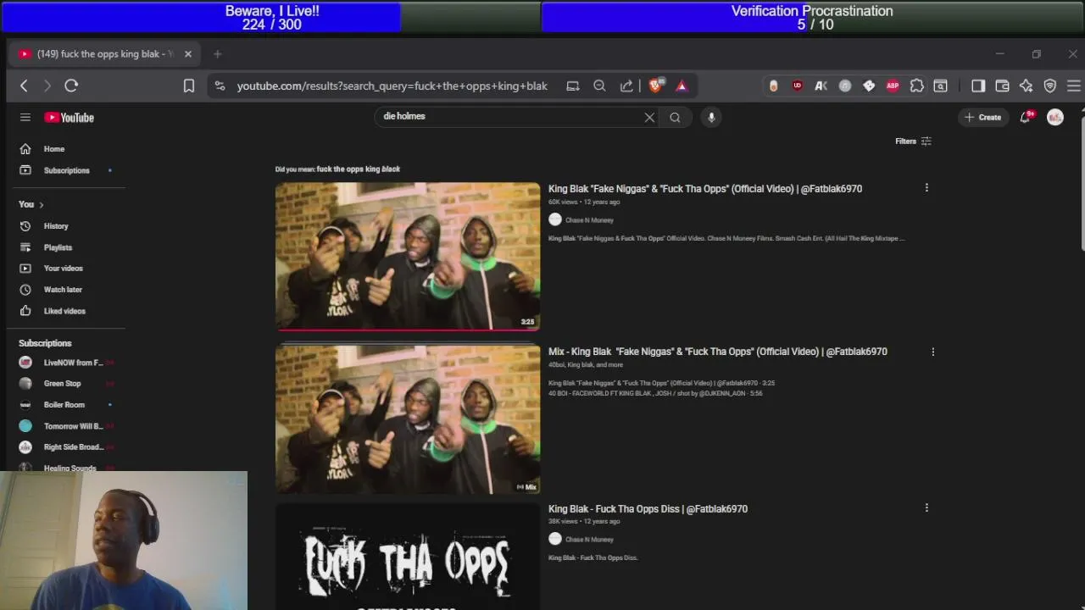This screenshot has width=1085, height=610.
Task: Open the title starting 'Mix - King Blak'
Action: tap(718, 352)
